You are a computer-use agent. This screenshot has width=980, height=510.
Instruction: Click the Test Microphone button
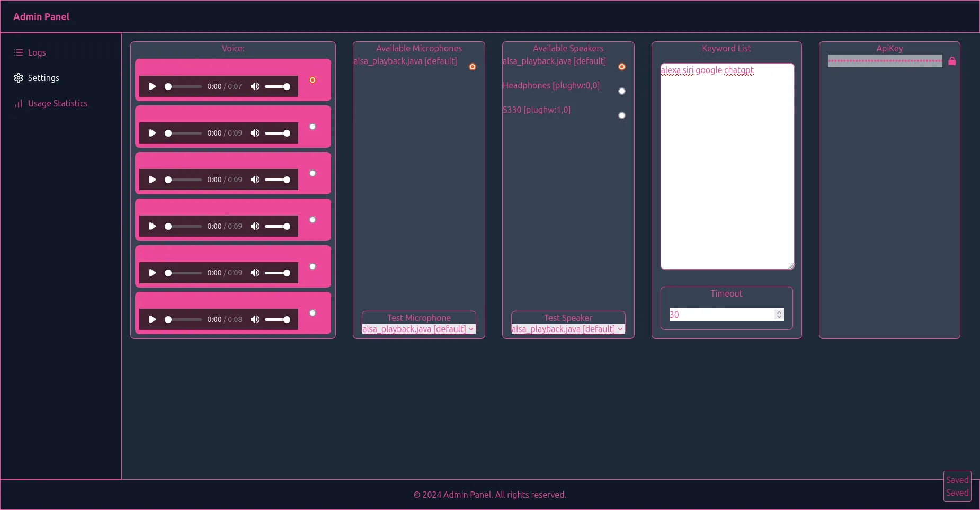coord(418,318)
